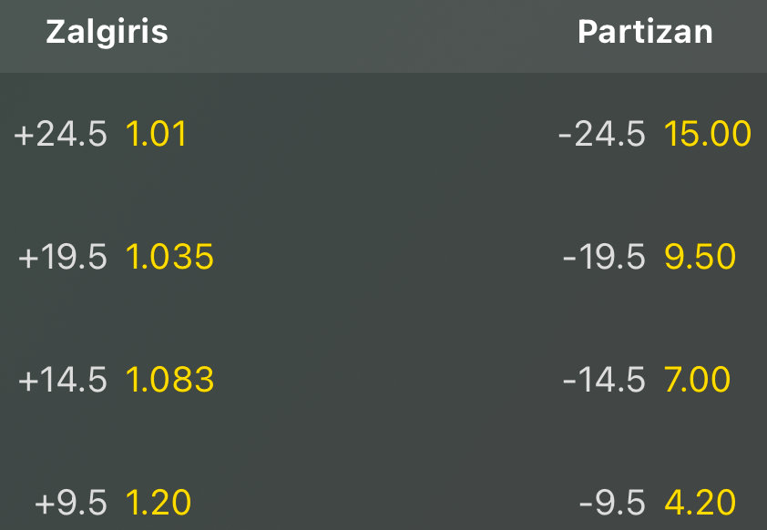Image resolution: width=767 pixels, height=530 pixels.
Task: Select the +19.5 handicap label
Action: [62, 258]
